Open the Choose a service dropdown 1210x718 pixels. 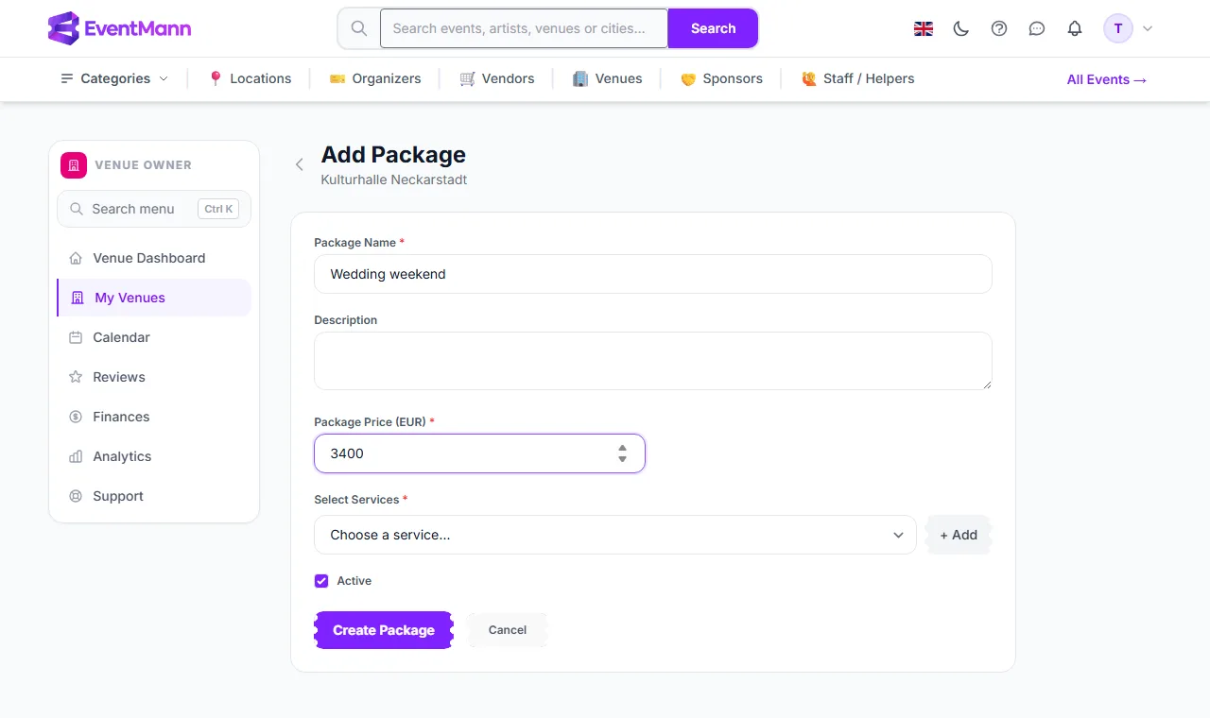[615, 535]
